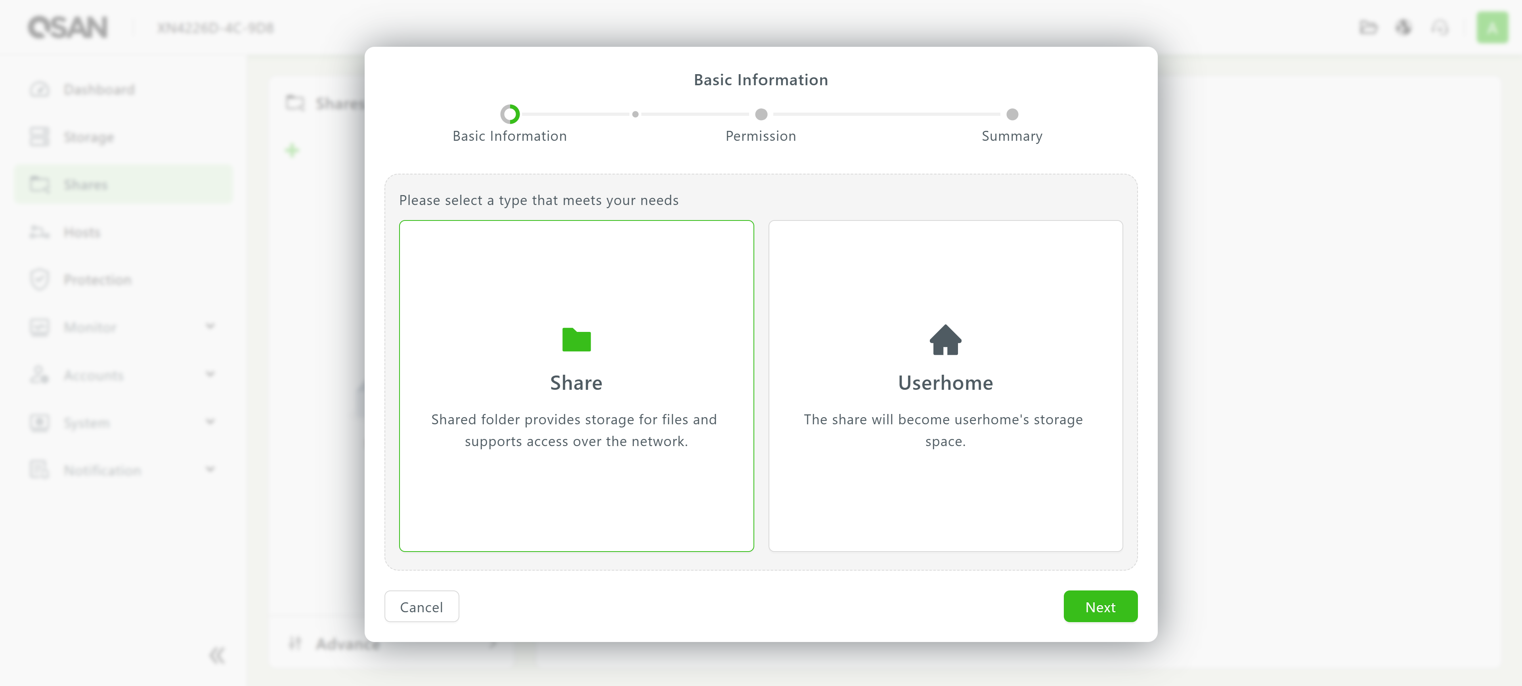Click the Hosts sidebar icon

[x=40, y=232]
